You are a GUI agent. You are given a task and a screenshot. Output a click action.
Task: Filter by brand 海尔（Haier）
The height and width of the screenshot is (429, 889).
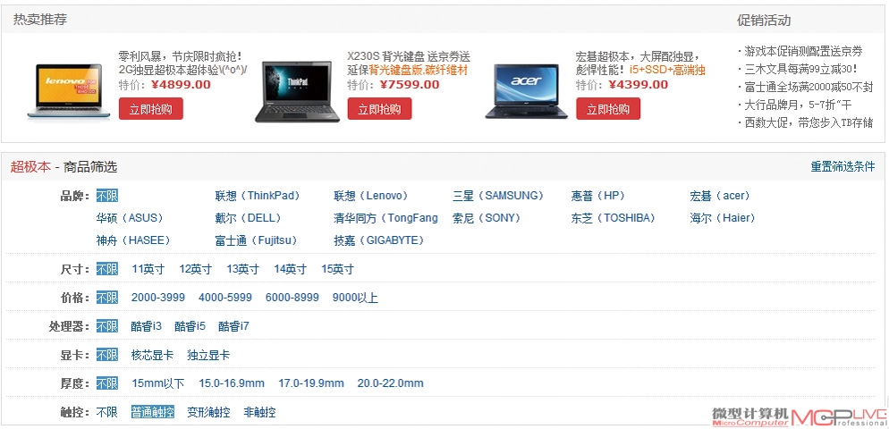click(x=723, y=218)
